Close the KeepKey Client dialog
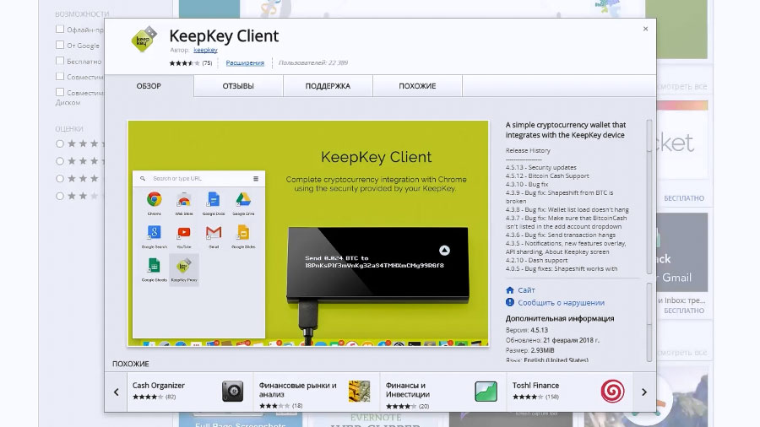Image resolution: width=760 pixels, height=427 pixels. pyautogui.click(x=645, y=29)
